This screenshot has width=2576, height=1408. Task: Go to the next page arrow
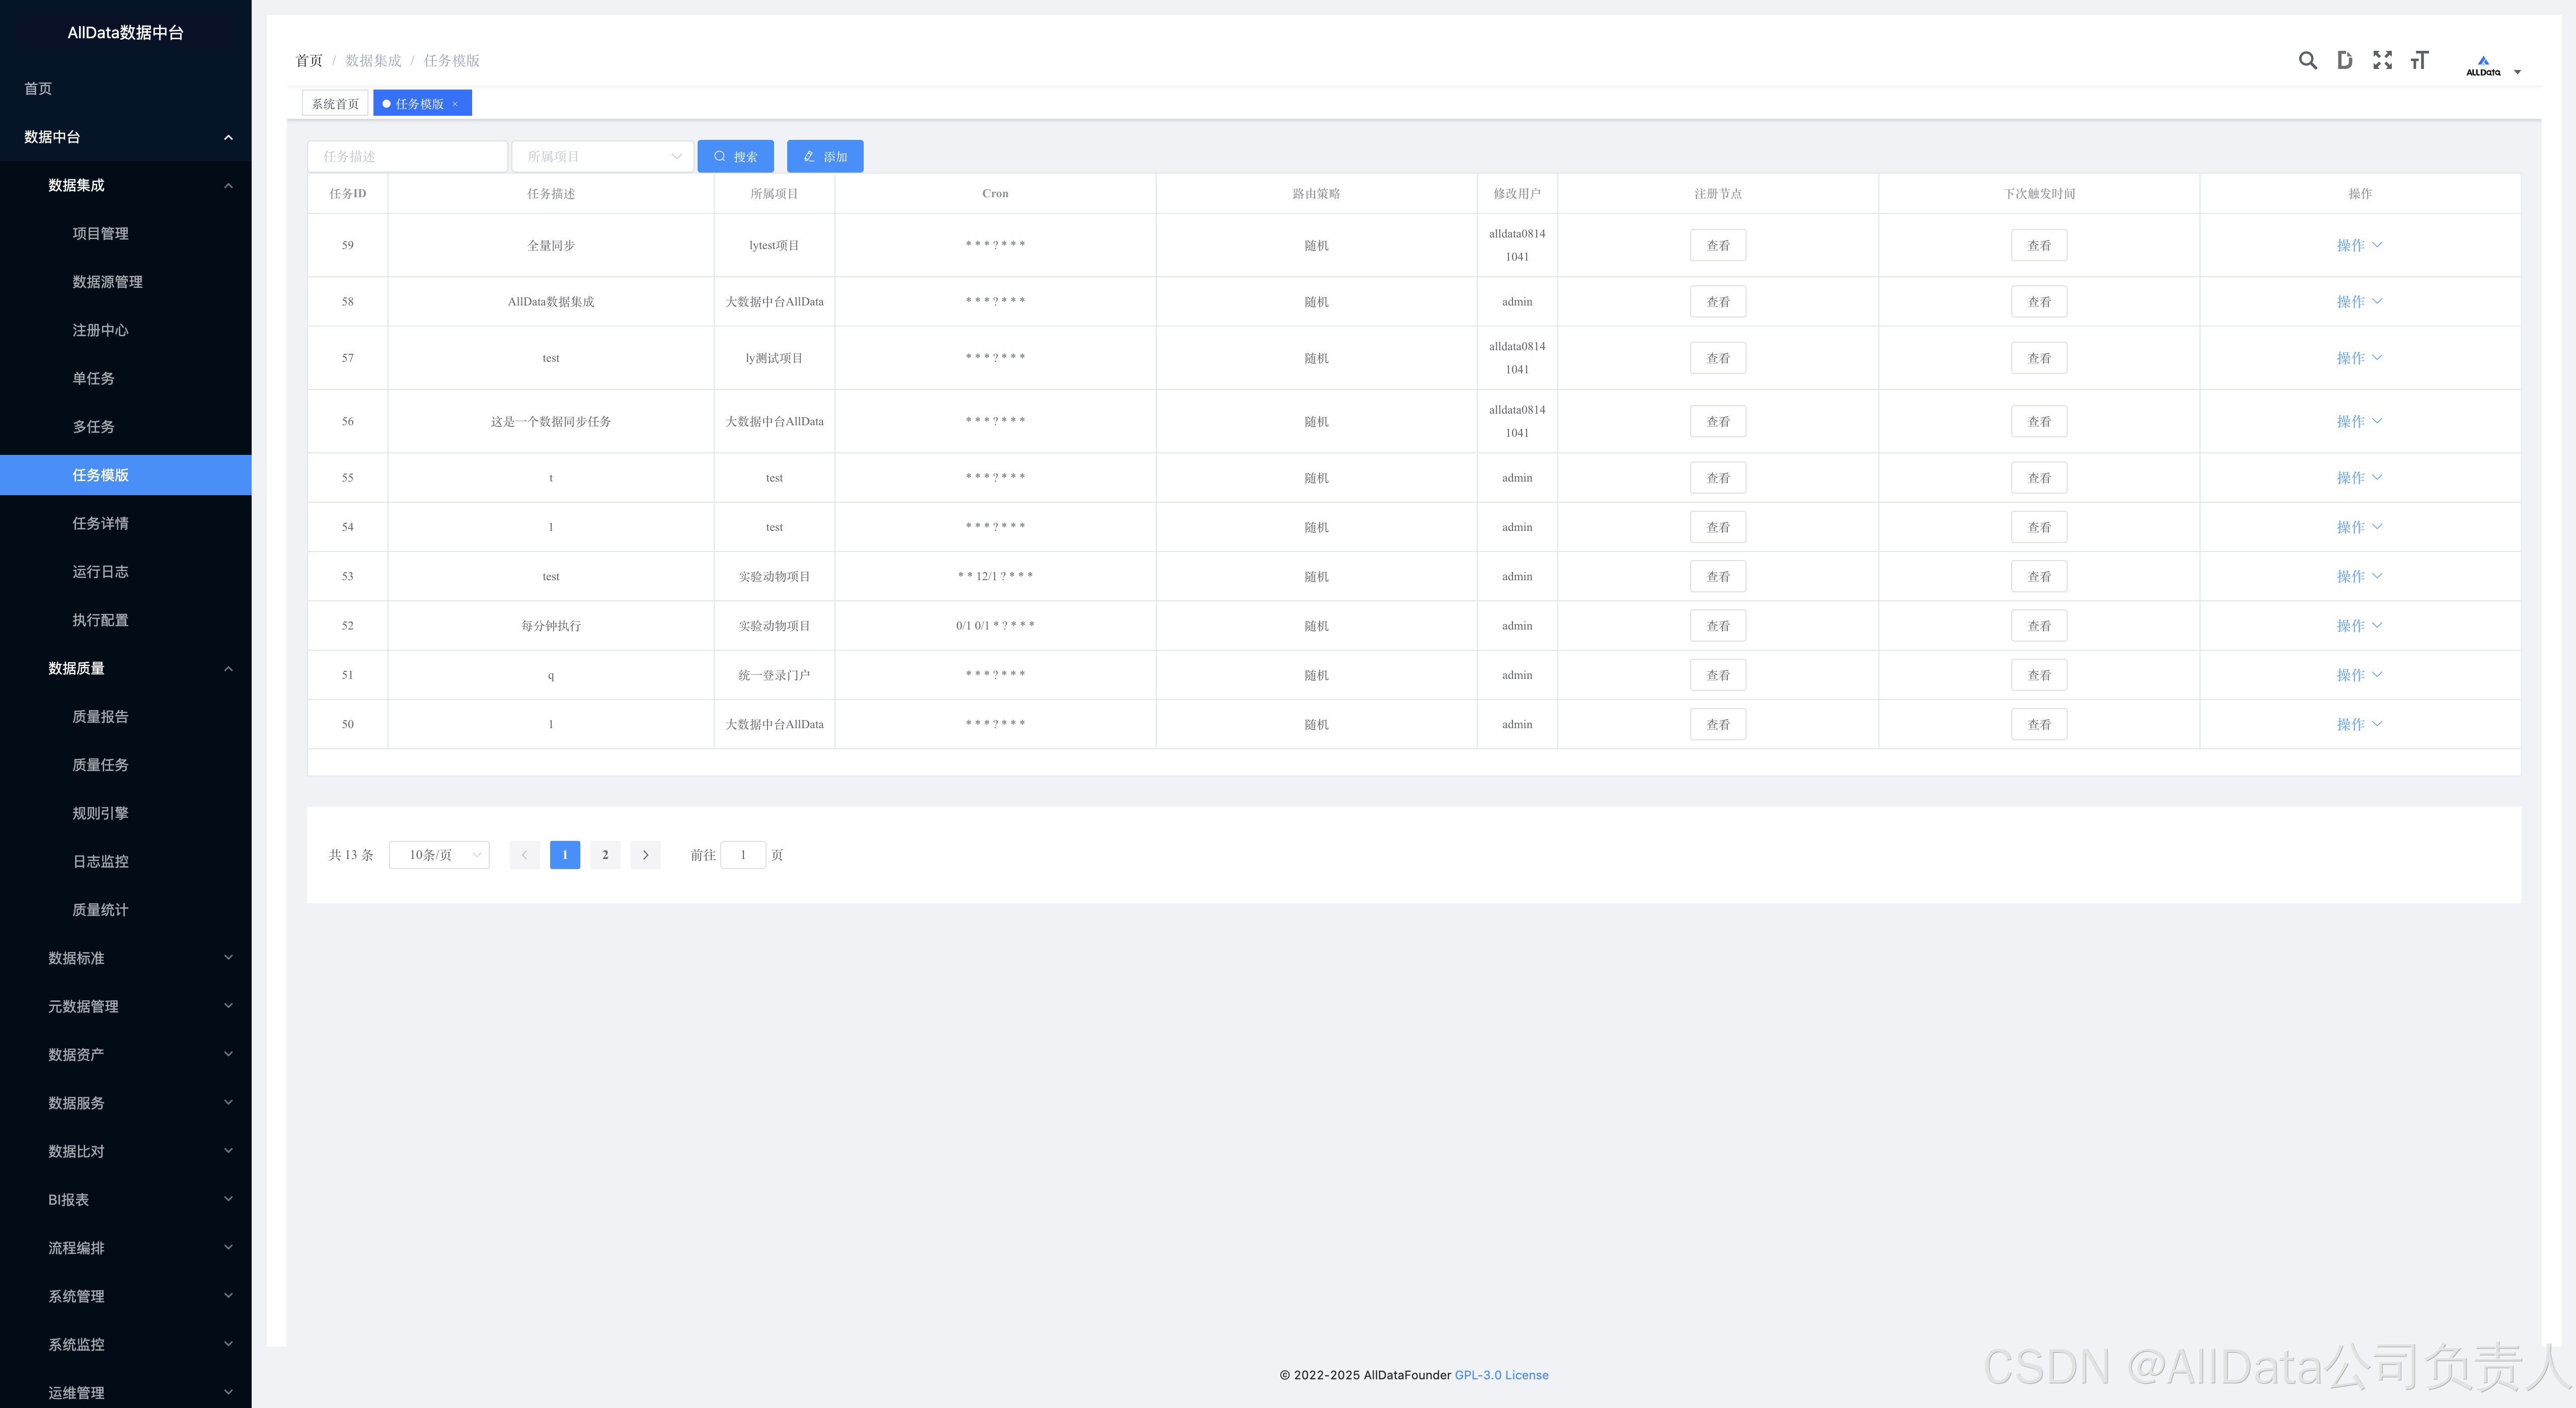(x=645, y=855)
